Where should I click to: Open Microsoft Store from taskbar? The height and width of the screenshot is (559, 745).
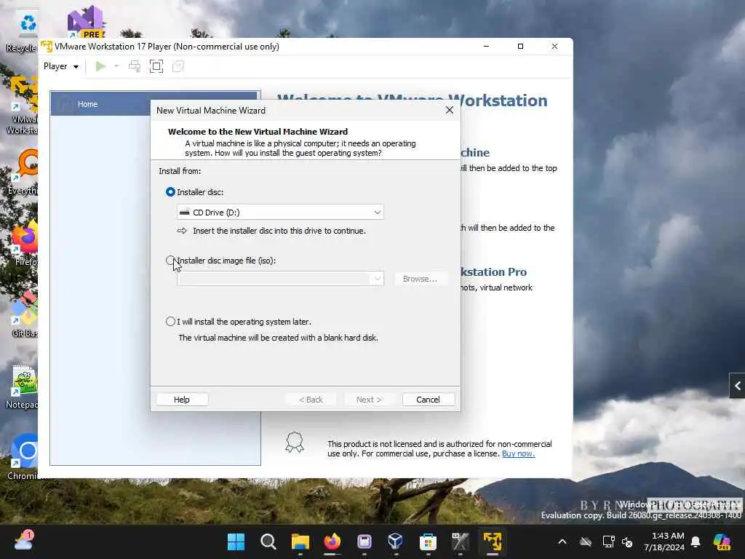tap(428, 542)
